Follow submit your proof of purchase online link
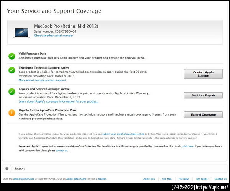Image resolution: width=230 pixels, height=191 pixels. pos(123,134)
